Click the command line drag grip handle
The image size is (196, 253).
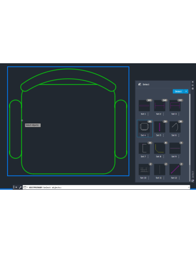[14, 187]
